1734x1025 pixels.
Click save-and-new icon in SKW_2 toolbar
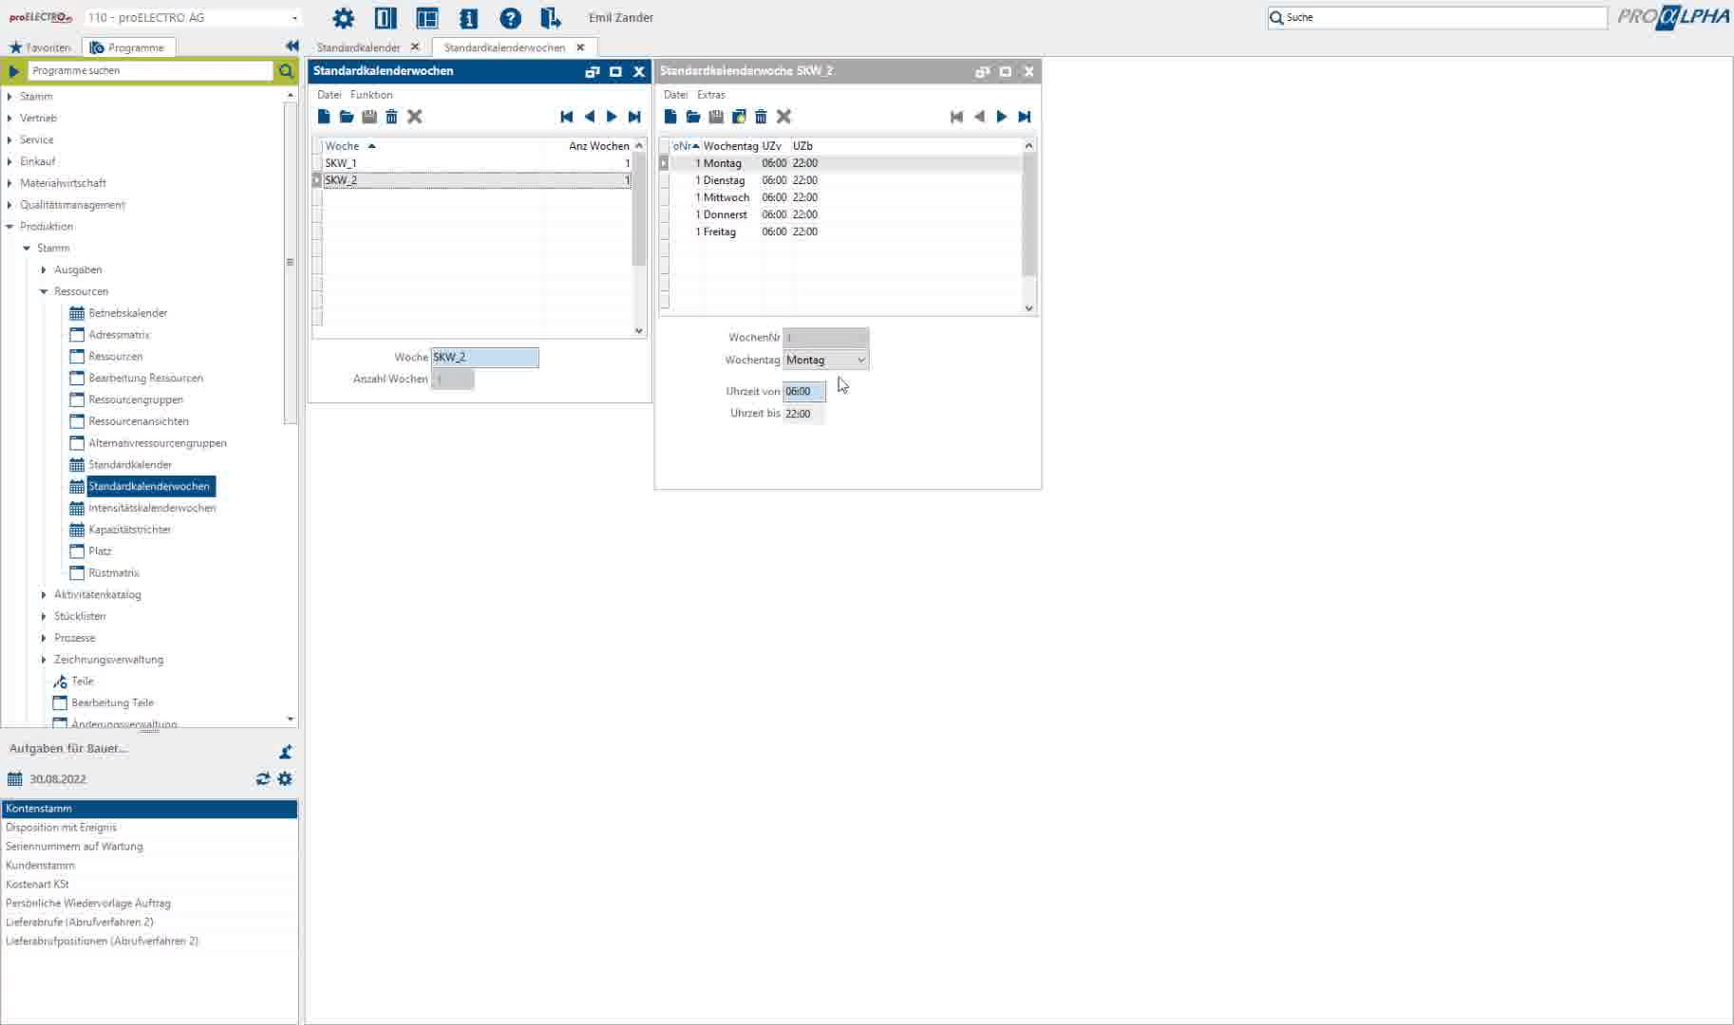click(x=739, y=117)
